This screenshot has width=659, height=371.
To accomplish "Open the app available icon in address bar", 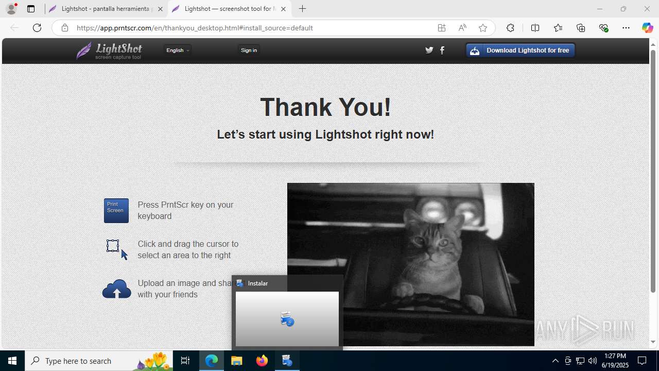I will pos(441,28).
